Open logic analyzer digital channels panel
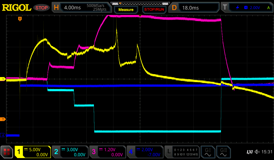Viewport: 274px width, 160px height. click(182, 152)
